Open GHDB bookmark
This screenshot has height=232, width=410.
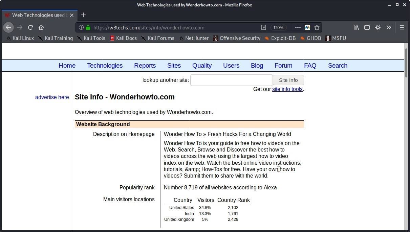click(311, 38)
